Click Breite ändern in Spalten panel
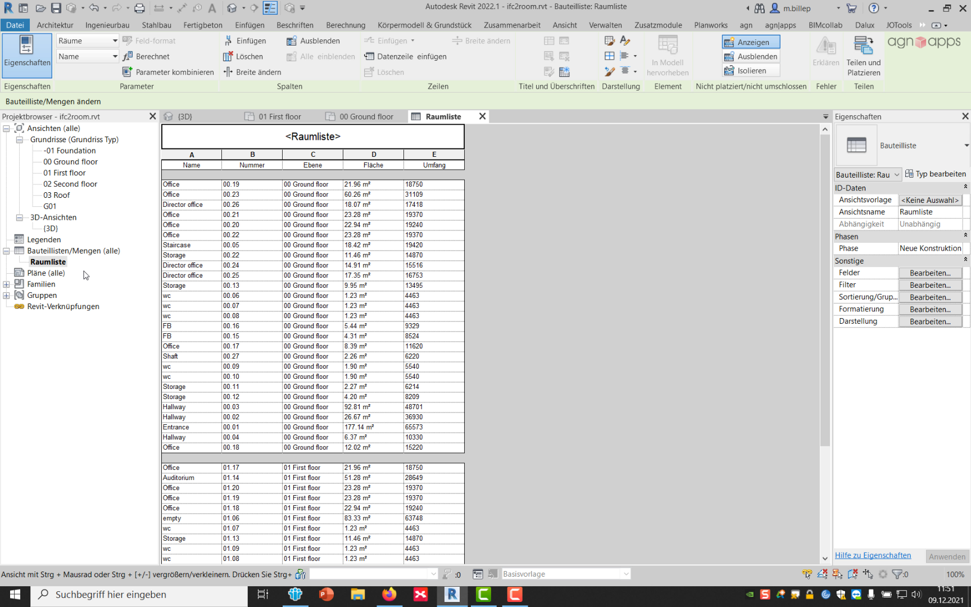Screen dimensions: 971x607 coord(252,72)
